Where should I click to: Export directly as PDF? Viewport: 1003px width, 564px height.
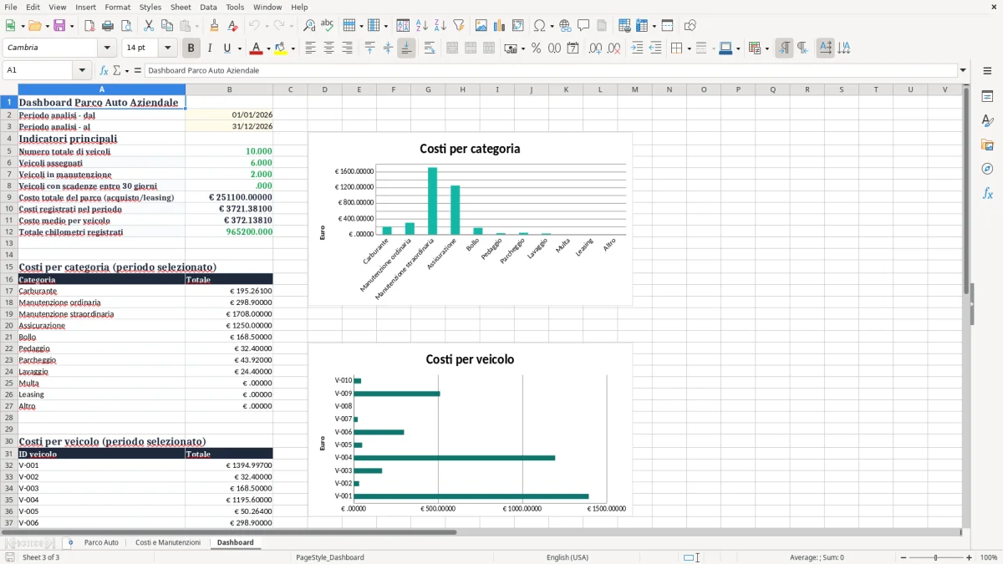(x=89, y=26)
